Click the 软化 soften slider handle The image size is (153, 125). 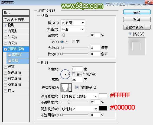point(61,54)
